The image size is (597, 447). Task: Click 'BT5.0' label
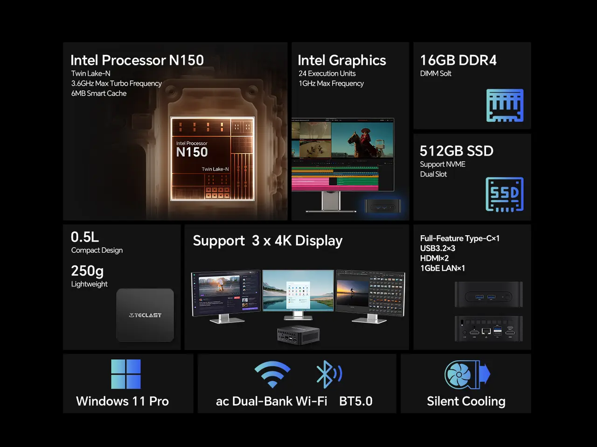pyautogui.click(x=356, y=401)
